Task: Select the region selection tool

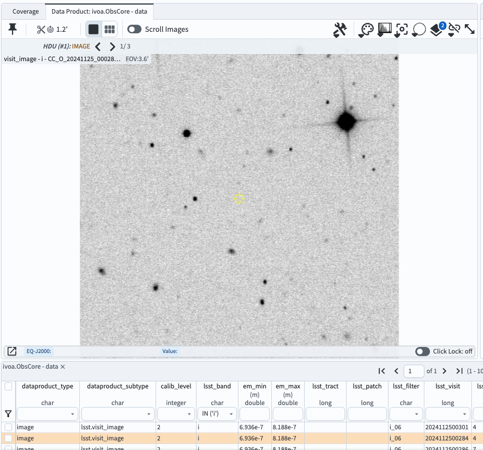Action: pyautogui.click(x=419, y=29)
